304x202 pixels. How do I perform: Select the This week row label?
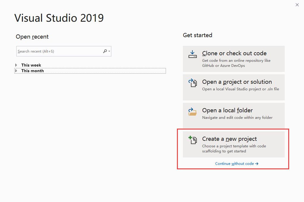pos(31,65)
